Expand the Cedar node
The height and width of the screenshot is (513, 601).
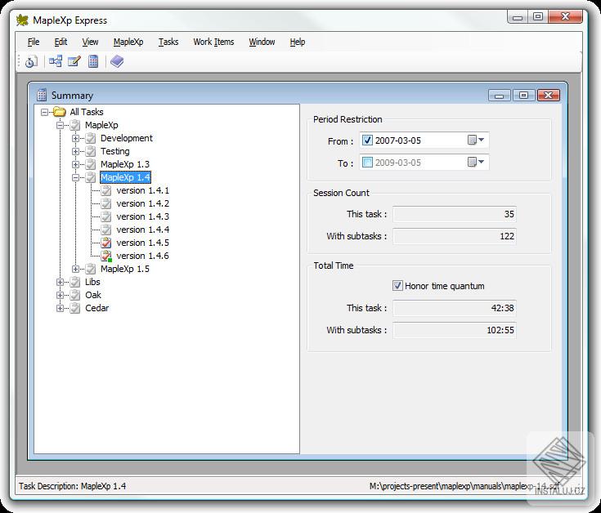click(x=60, y=308)
